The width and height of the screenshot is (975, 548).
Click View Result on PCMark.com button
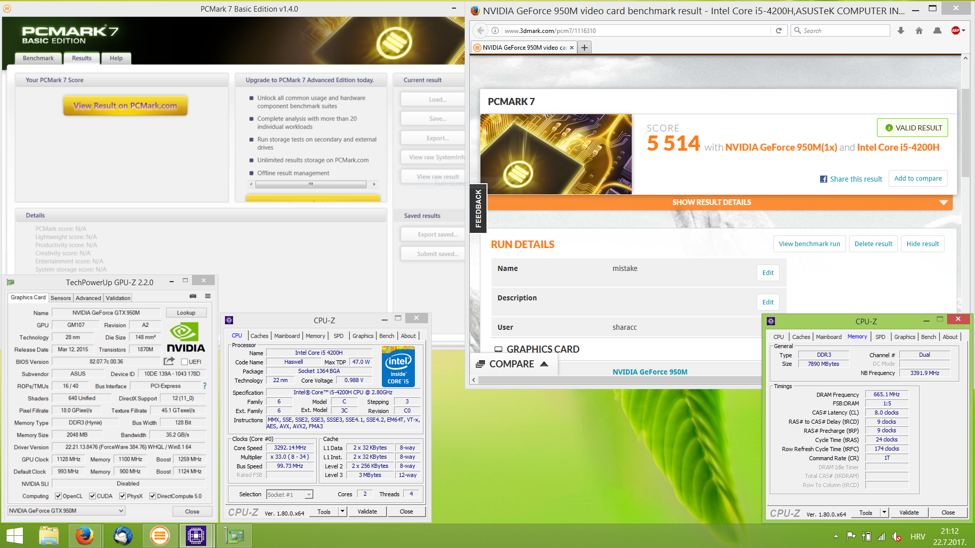pyautogui.click(x=125, y=106)
